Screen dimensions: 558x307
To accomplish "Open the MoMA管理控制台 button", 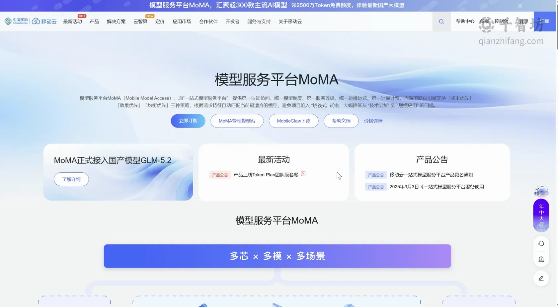I will 237,121.
